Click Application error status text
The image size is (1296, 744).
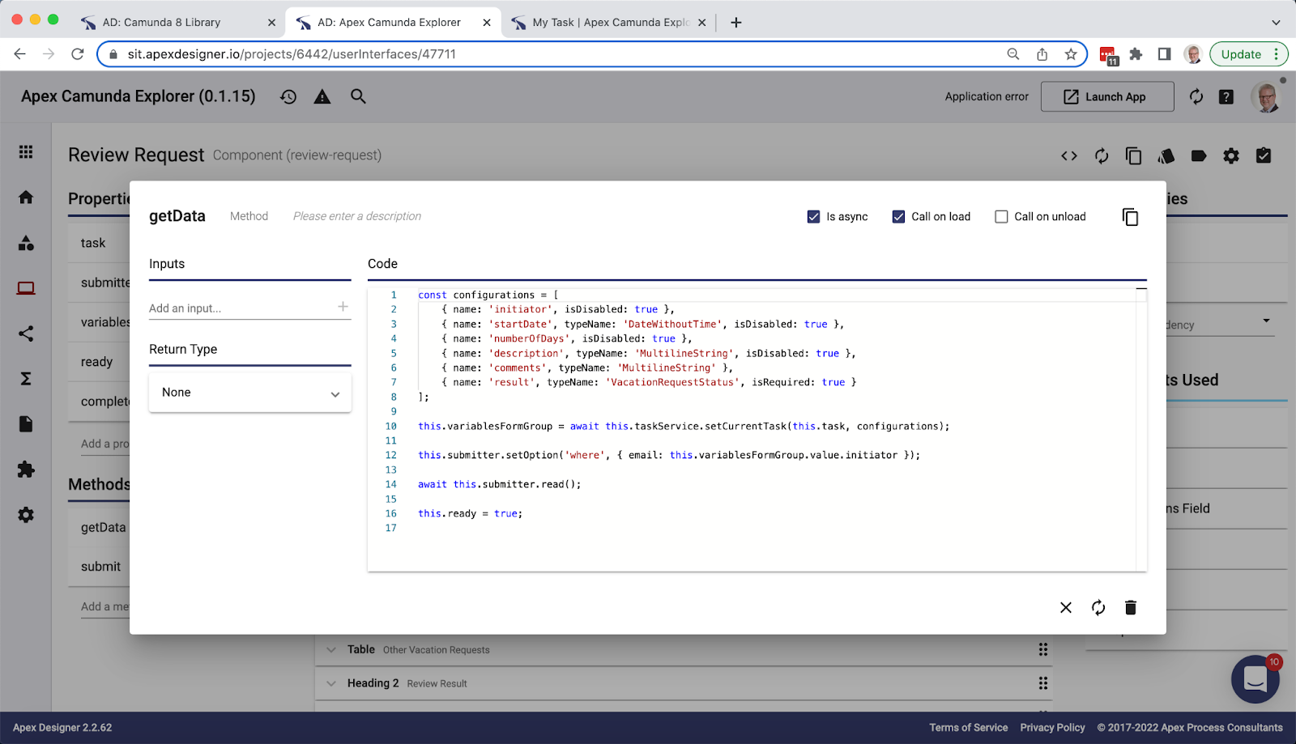coord(987,96)
